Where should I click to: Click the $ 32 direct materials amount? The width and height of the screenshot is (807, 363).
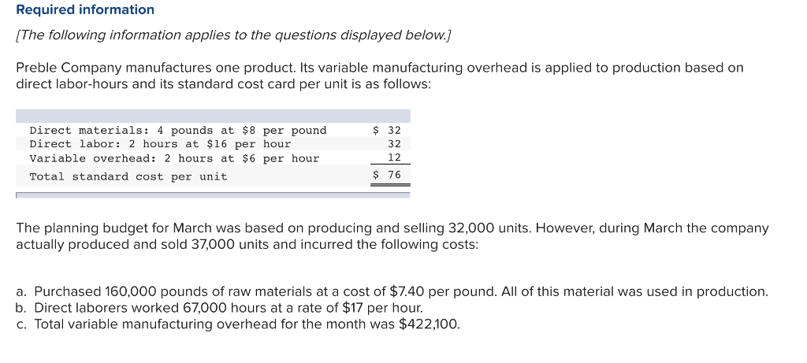click(387, 130)
